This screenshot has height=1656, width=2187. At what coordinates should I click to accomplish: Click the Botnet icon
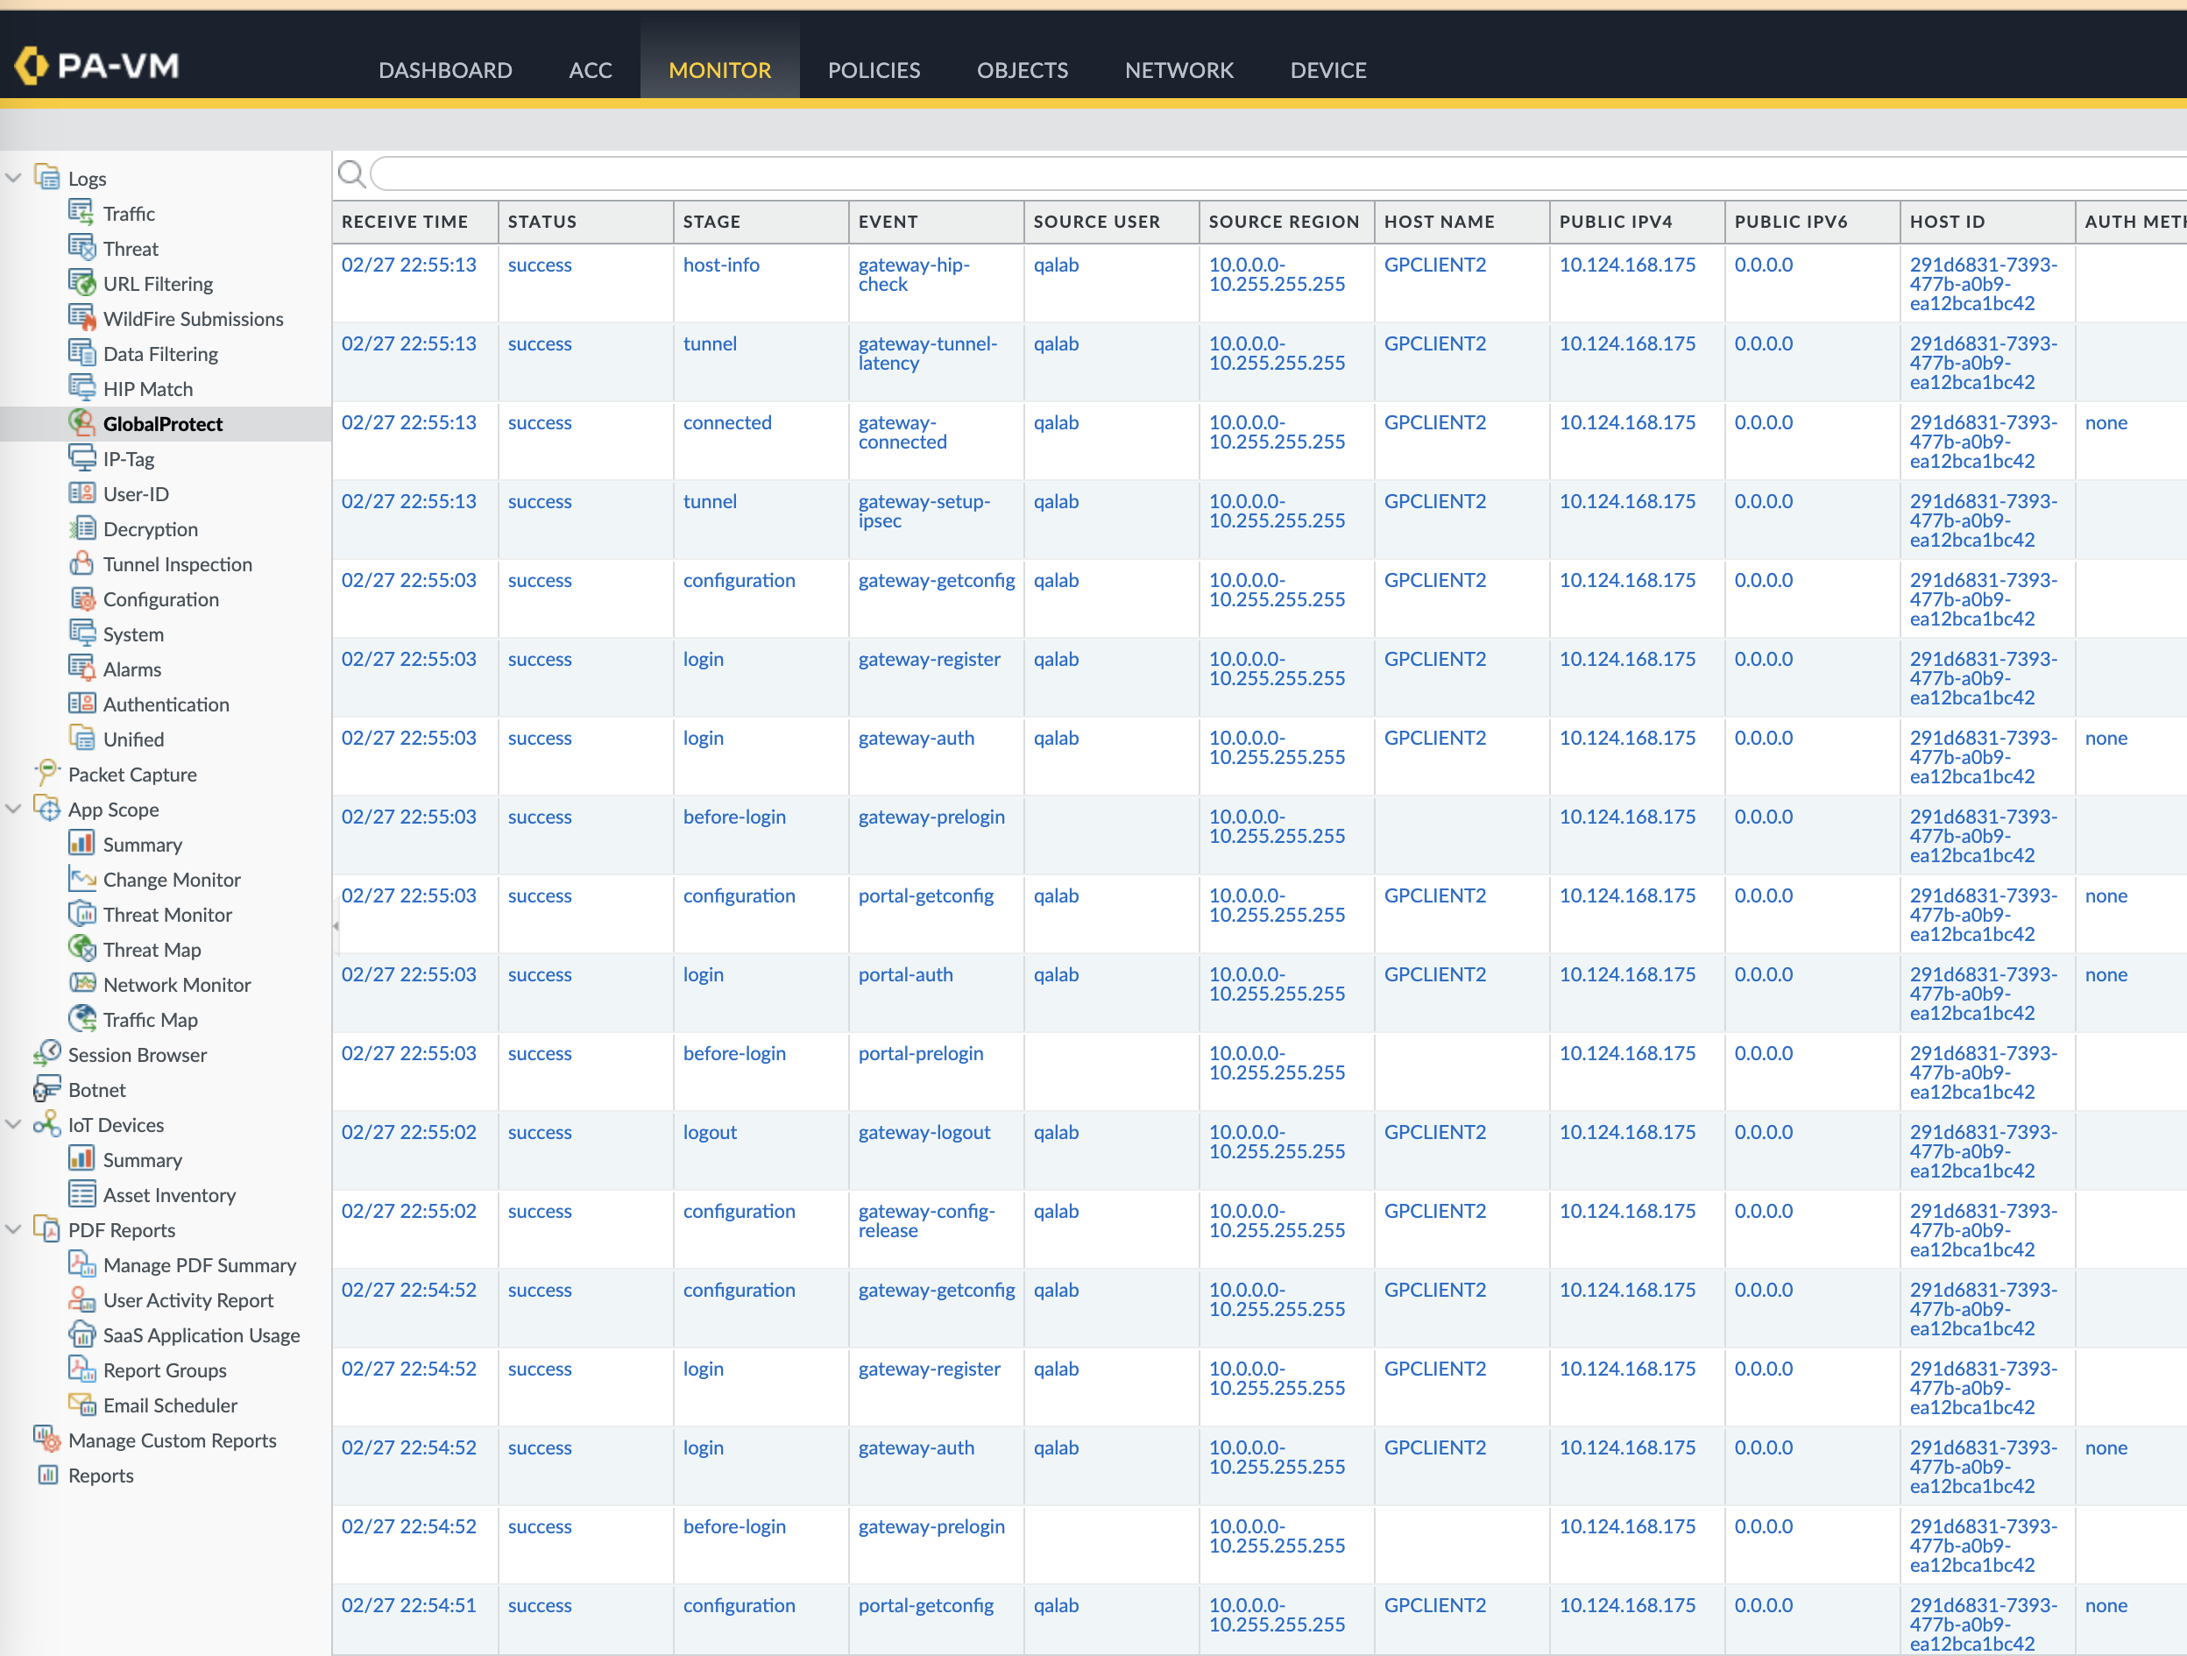pyautogui.click(x=46, y=1089)
